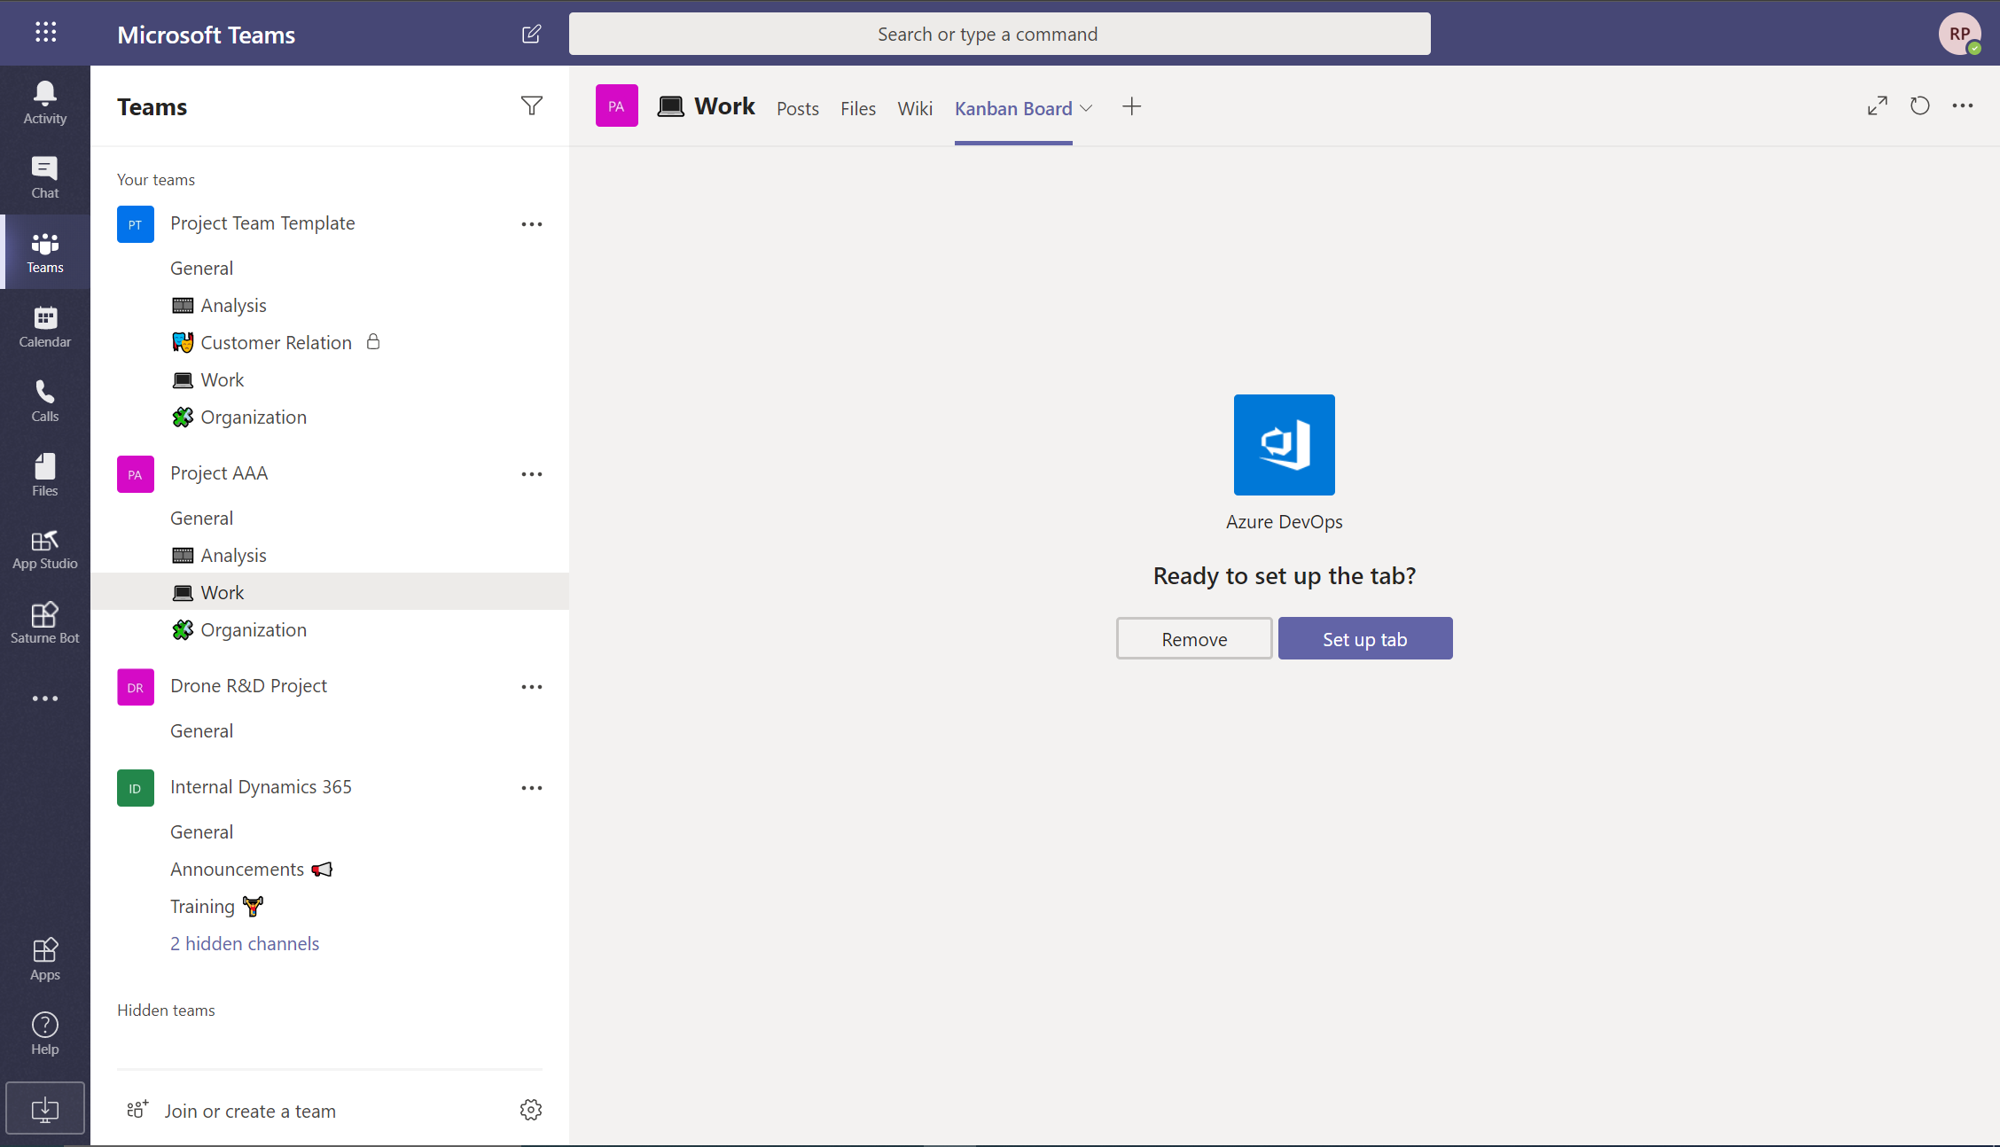Collapse the Internal Dynamics 365 team

pyautogui.click(x=261, y=787)
